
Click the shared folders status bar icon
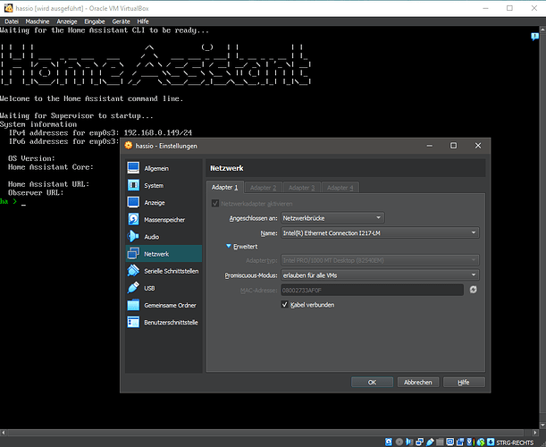[x=440, y=443]
